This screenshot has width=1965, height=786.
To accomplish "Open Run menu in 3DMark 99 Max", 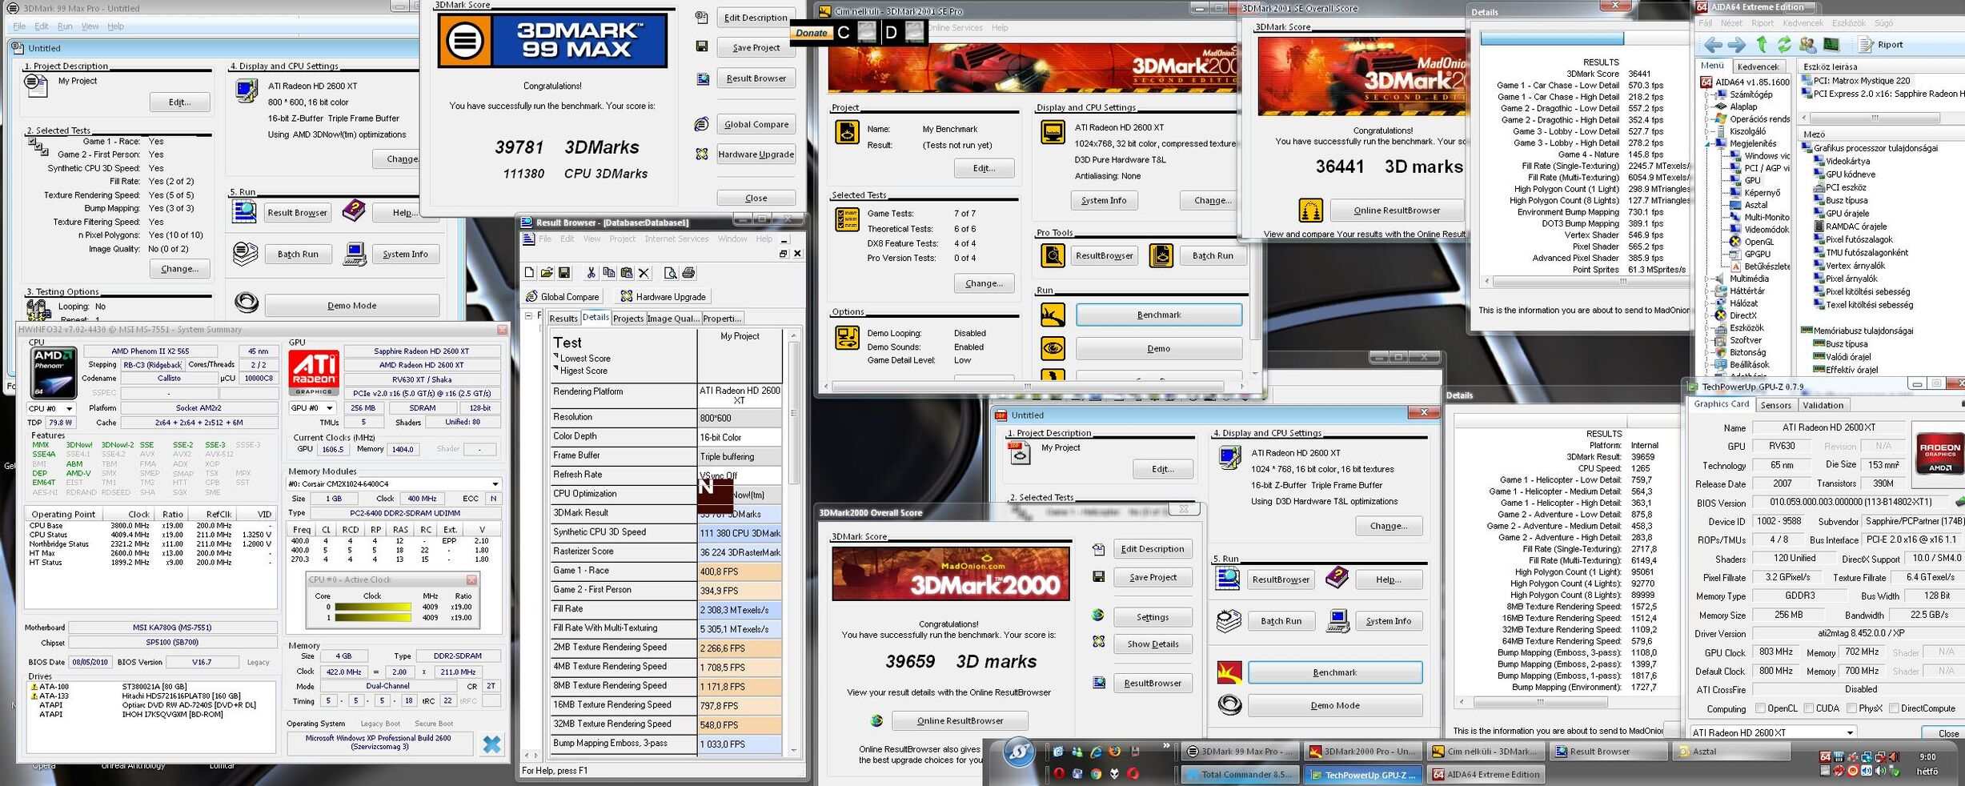I will pos(65,26).
